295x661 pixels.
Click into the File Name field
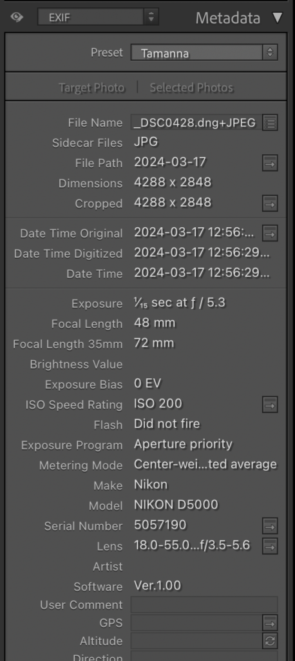tap(196, 123)
